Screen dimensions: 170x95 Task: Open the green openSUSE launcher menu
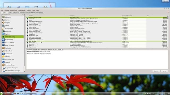click(1, 93)
